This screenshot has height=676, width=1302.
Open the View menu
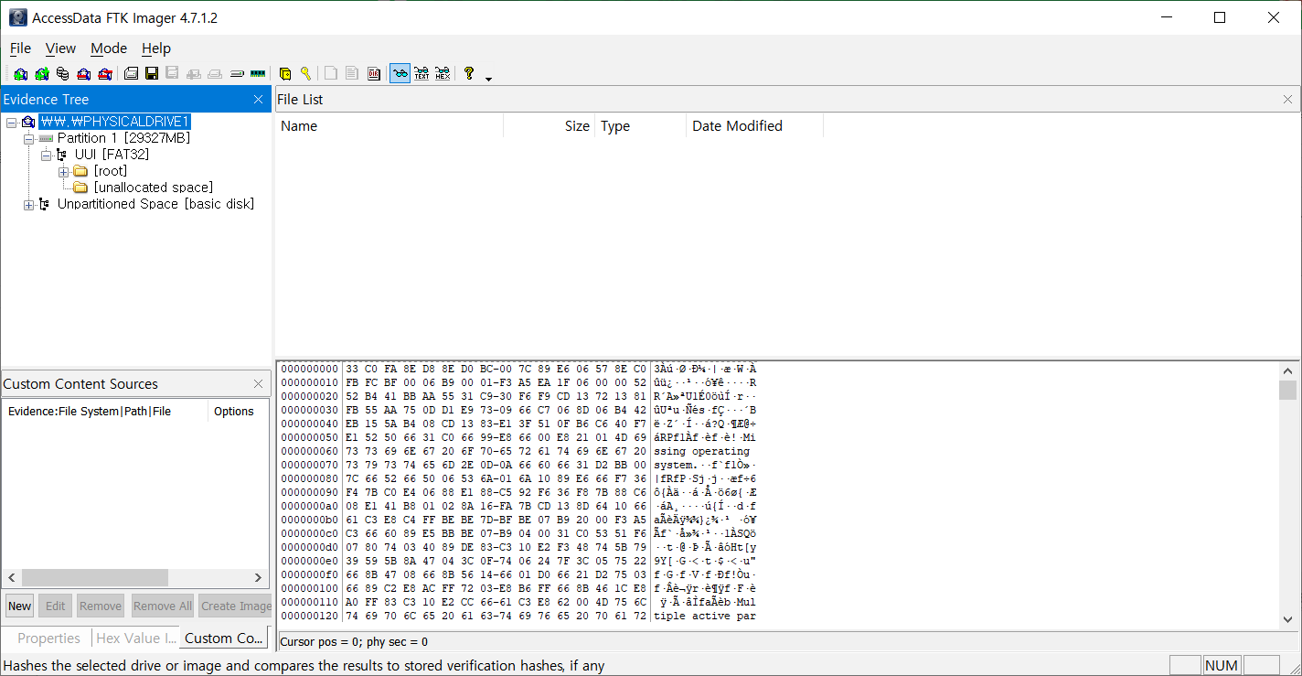60,48
